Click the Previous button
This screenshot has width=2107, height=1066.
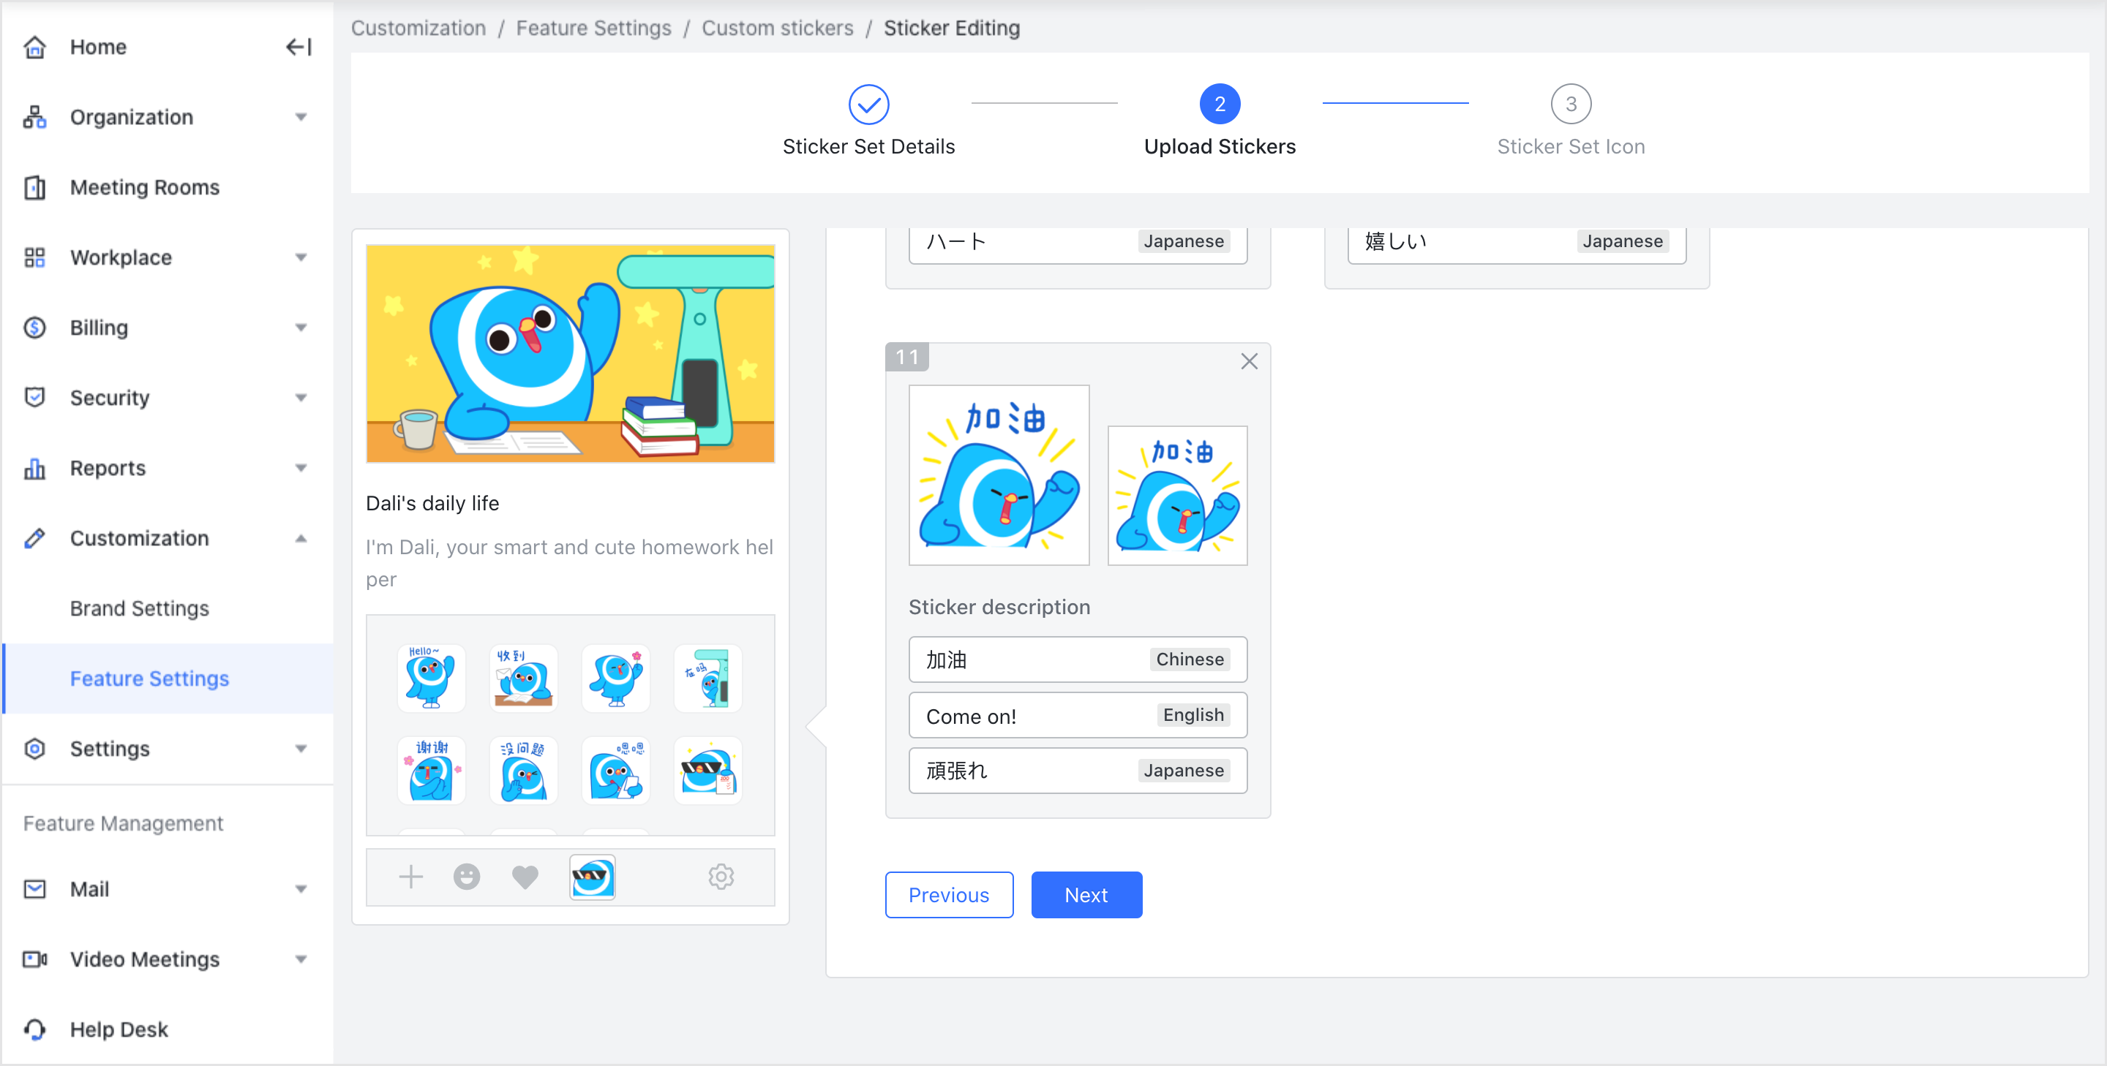coord(949,894)
